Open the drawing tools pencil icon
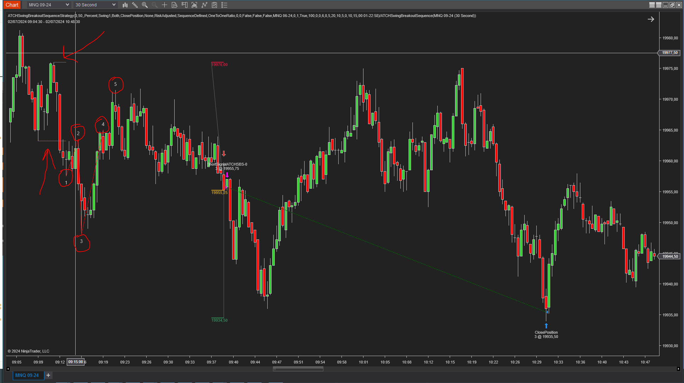The image size is (684, 383). [135, 5]
